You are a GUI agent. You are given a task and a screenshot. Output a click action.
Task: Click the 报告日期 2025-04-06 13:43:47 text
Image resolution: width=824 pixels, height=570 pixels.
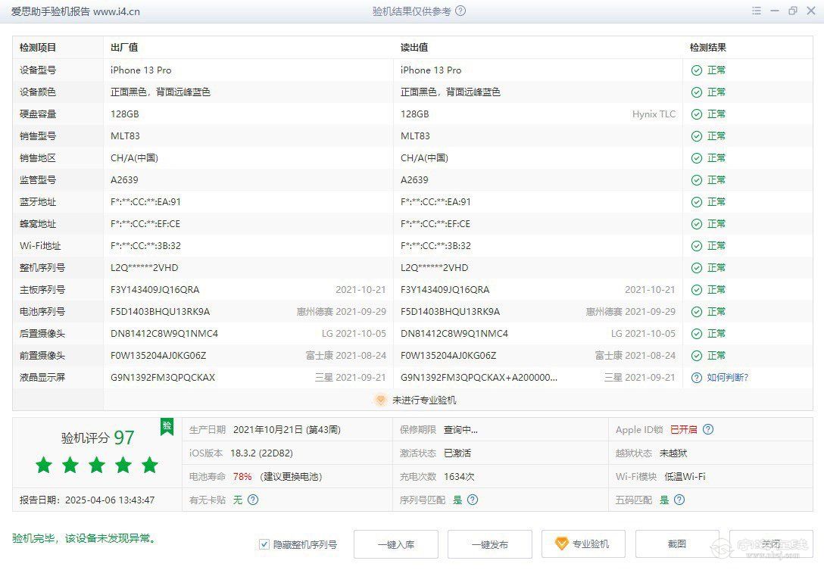coord(87,500)
